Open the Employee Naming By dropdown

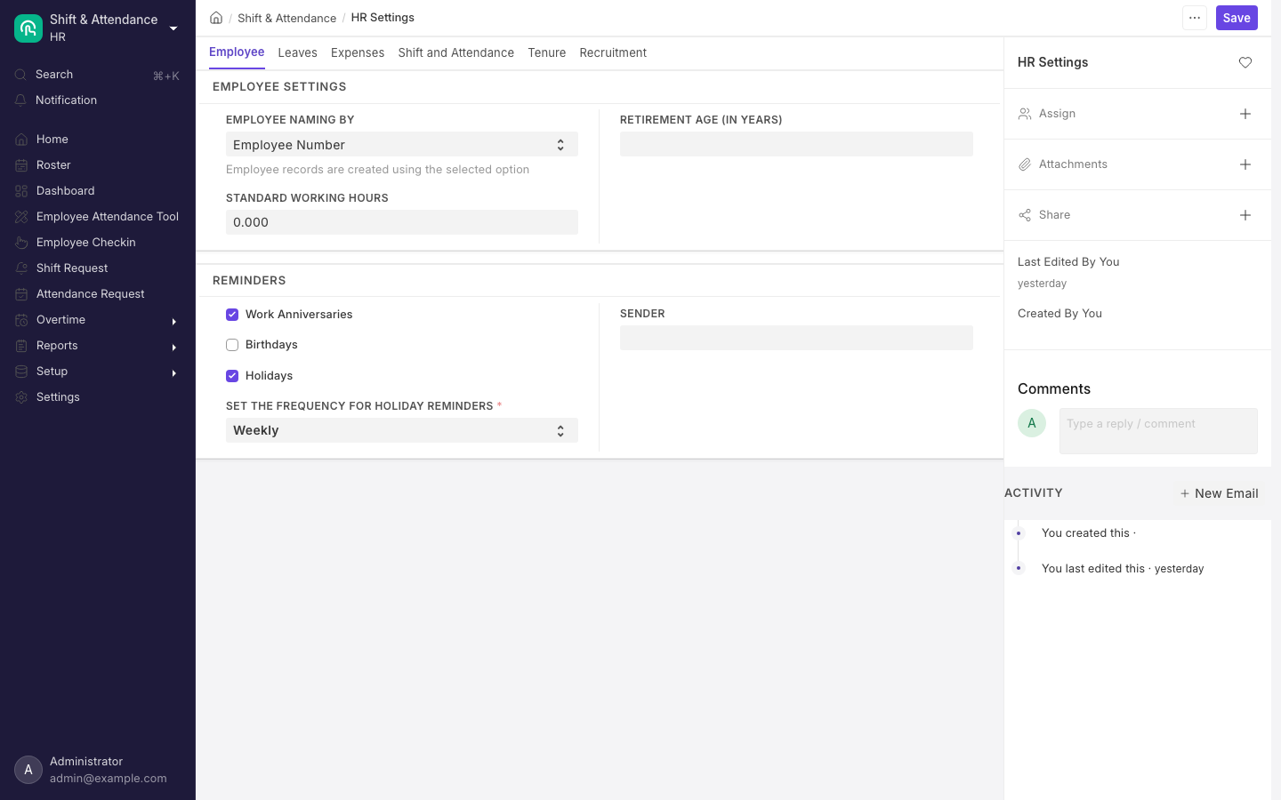click(x=402, y=145)
